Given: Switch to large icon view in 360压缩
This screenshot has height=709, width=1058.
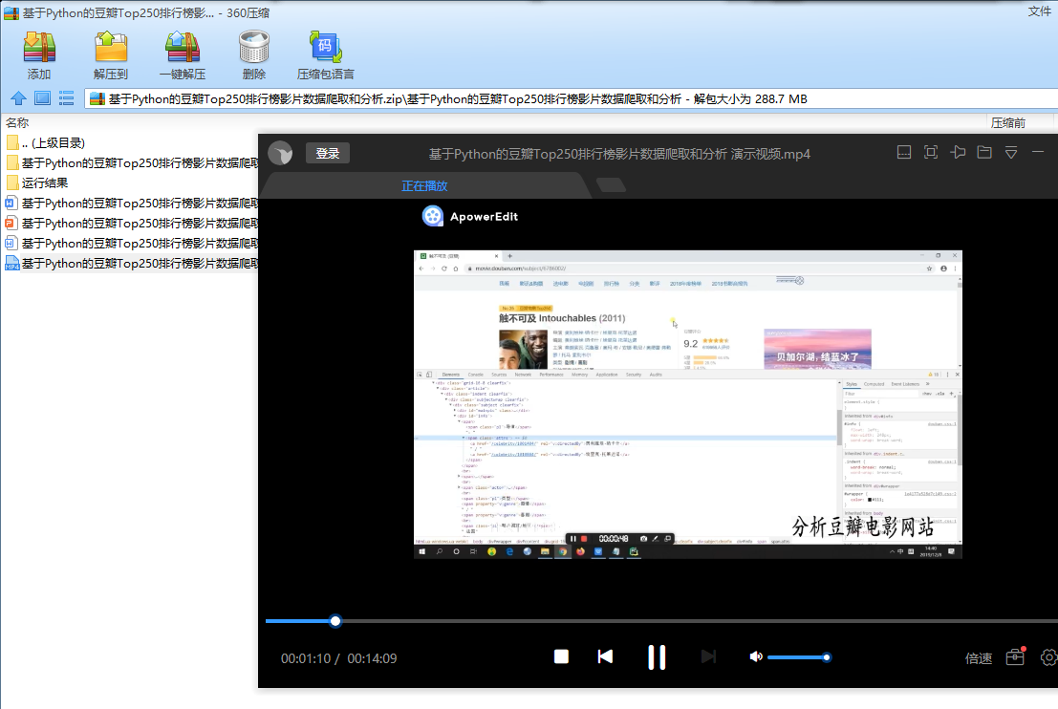Looking at the screenshot, I should pos(42,98).
